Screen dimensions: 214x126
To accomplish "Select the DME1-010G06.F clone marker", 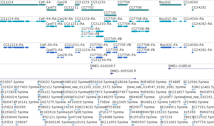I will tap(91, 69).
